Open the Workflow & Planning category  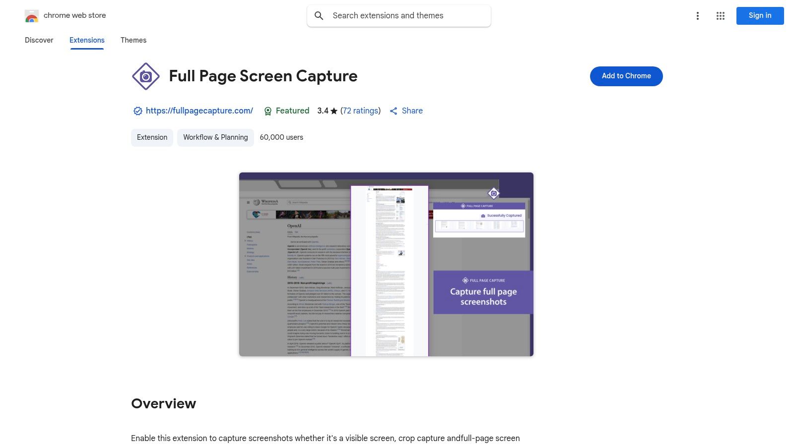(215, 137)
